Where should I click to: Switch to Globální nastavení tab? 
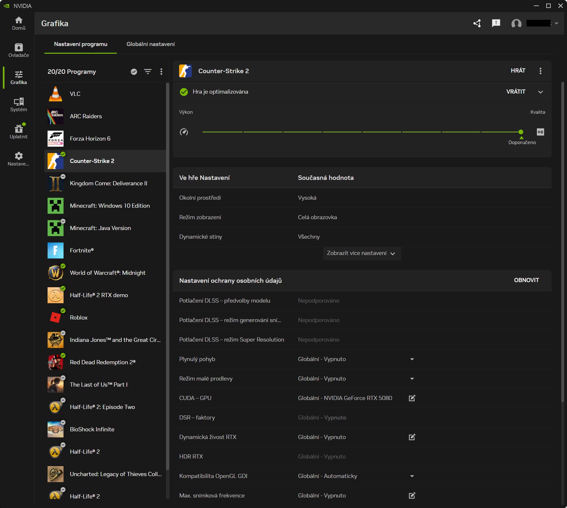(151, 44)
